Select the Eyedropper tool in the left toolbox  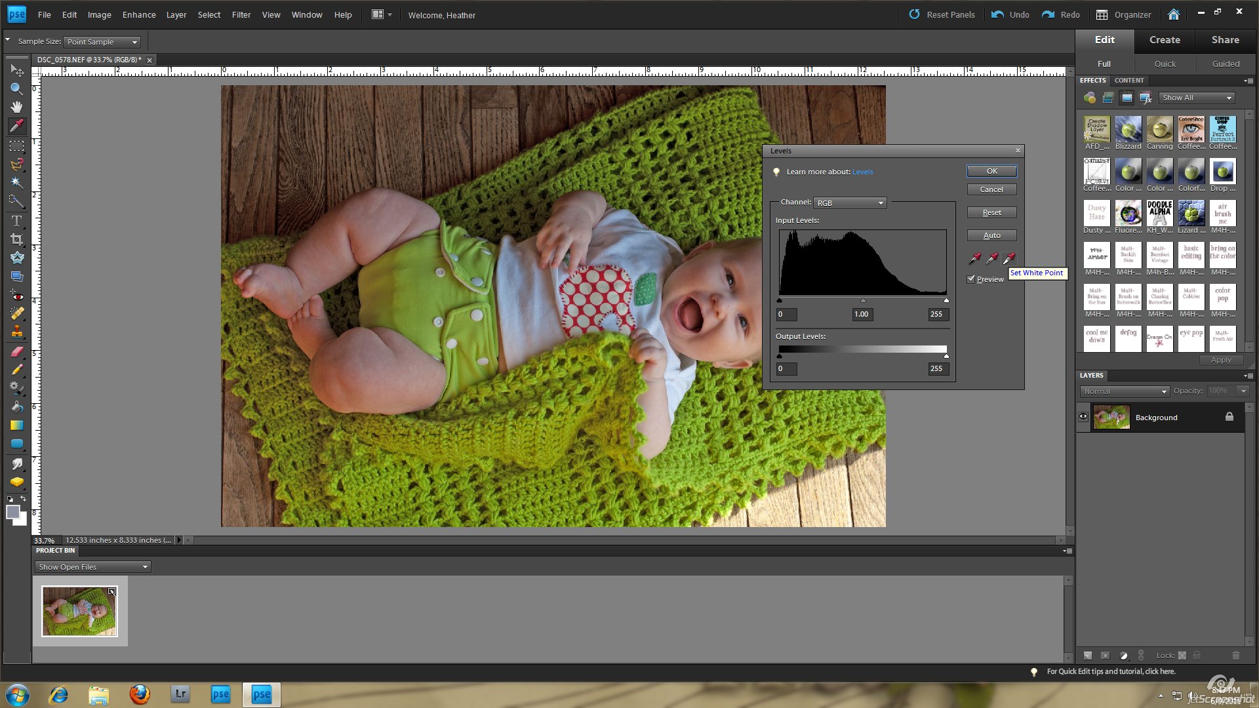coord(16,125)
